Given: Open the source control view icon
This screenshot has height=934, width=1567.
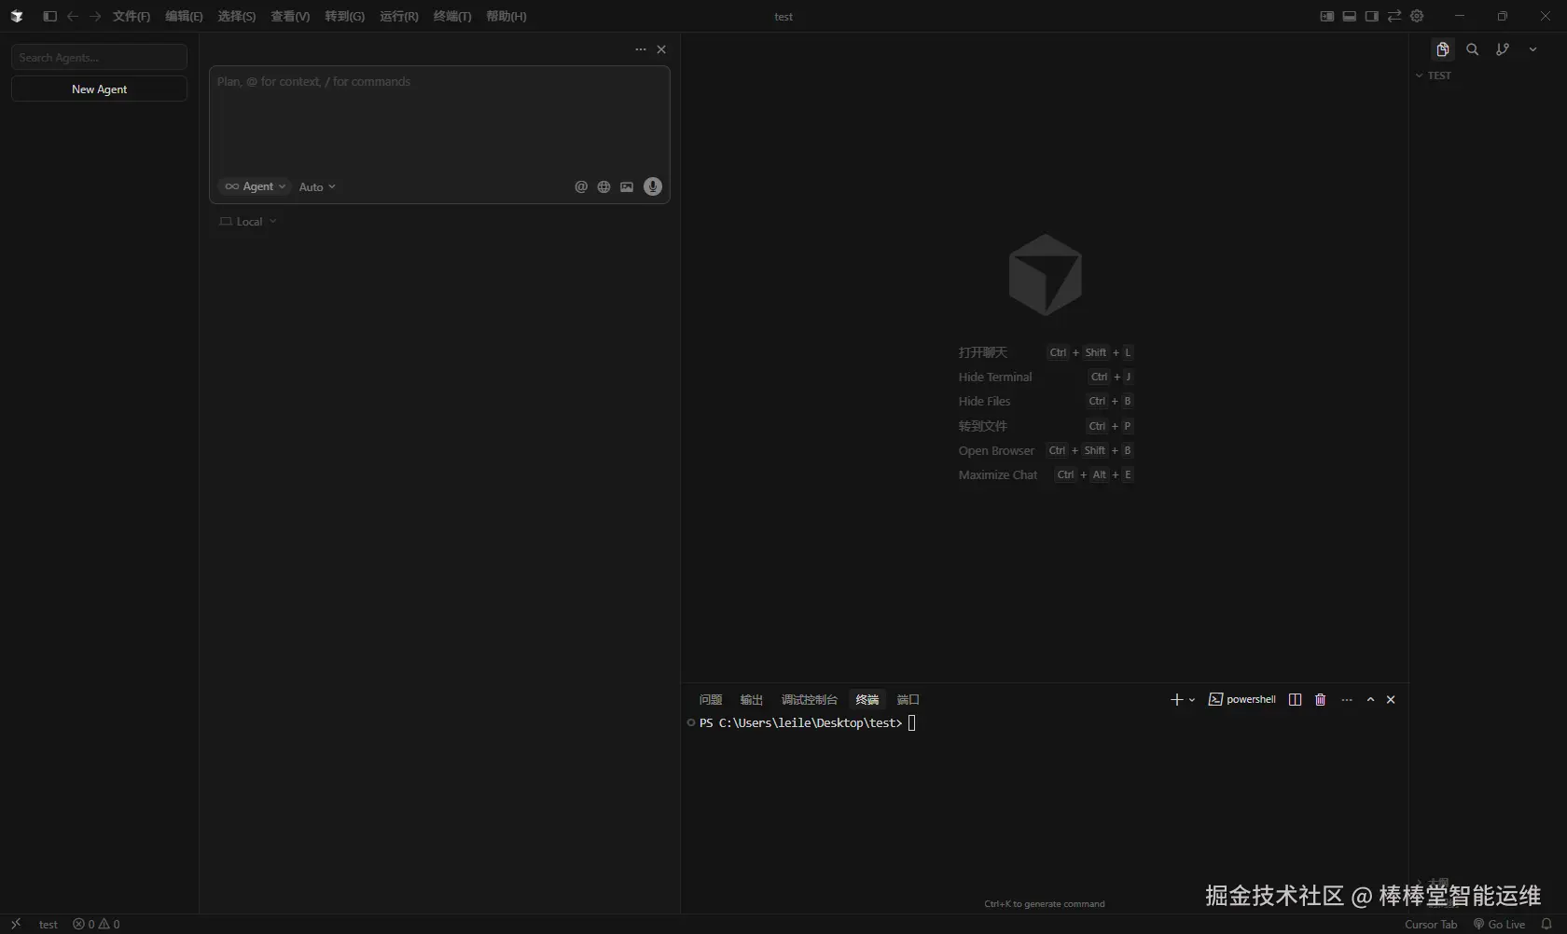Looking at the screenshot, I should pos(1503,49).
